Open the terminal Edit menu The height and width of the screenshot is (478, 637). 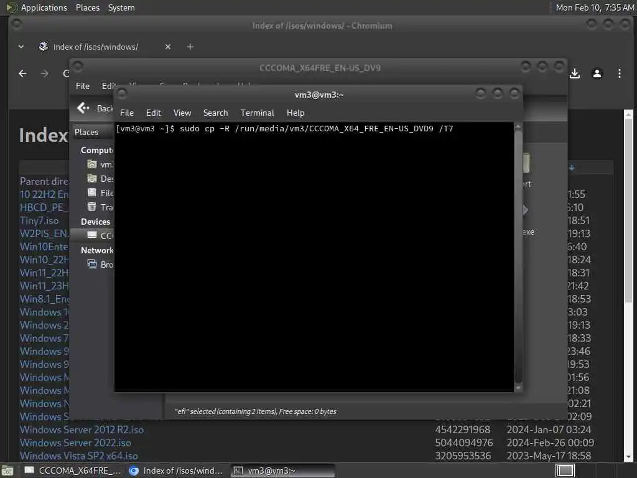click(x=153, y=113)
